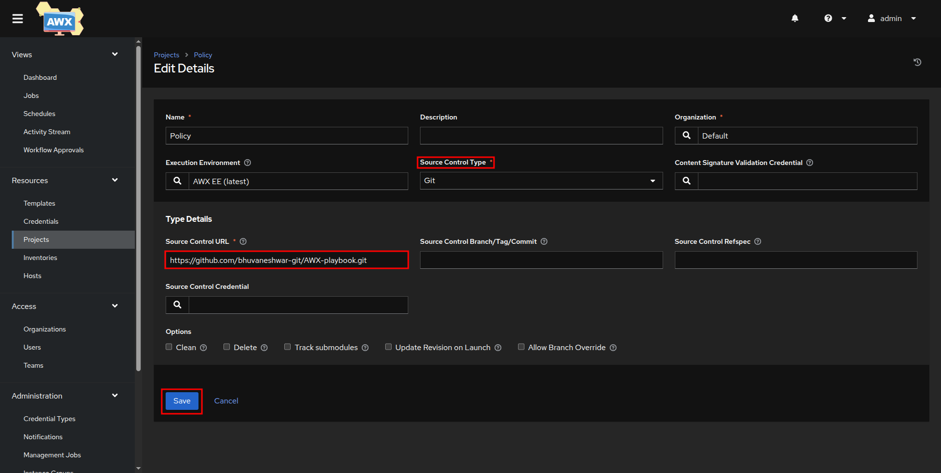
Task: Click the Organization search lookup icon
Action: click(687, 136)
